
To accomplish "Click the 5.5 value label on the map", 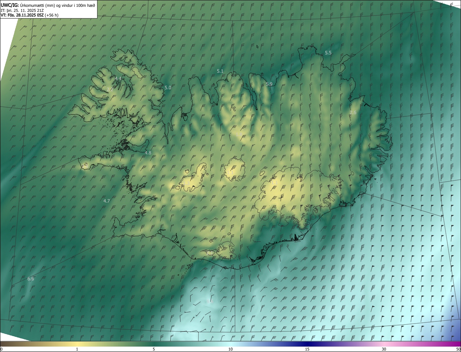I will 328,53.
